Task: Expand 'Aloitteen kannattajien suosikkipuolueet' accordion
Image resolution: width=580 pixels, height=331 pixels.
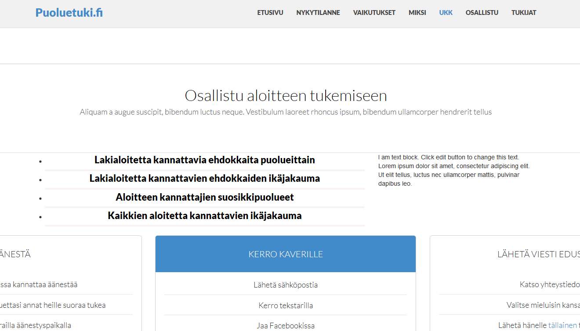Action: coord(204,198)
